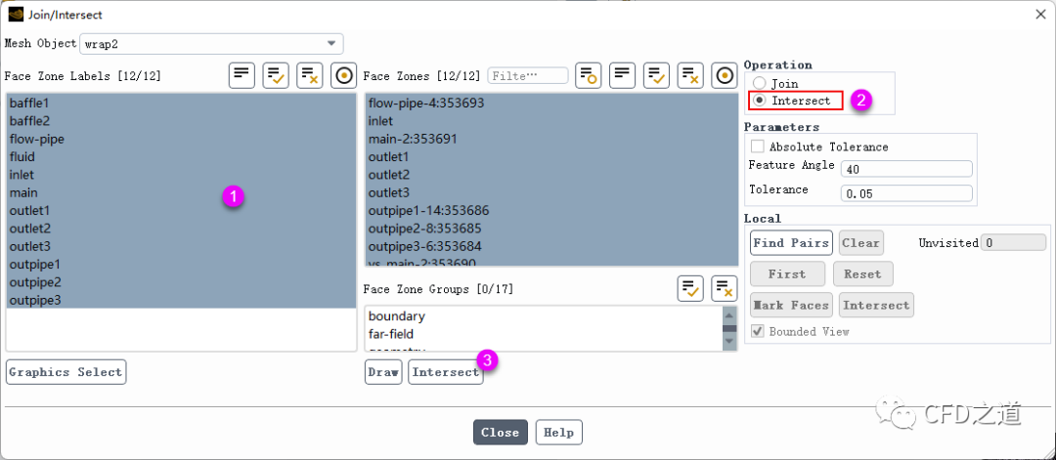1056x460 pixels.
Task: Select outpipe3-6:353684 in Face Zones
Action: 551,246
